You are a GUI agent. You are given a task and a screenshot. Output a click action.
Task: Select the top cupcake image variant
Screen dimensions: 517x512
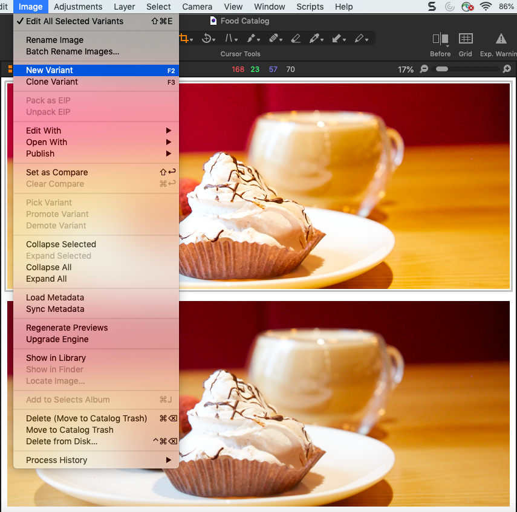click(344, 186)
